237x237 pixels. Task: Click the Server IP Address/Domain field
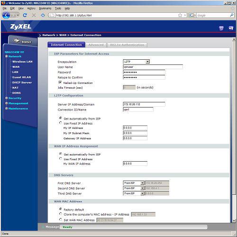[x=144, y=104]
